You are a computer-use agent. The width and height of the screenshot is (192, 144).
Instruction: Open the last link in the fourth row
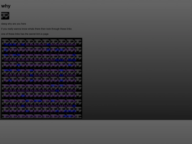(74, 60)
